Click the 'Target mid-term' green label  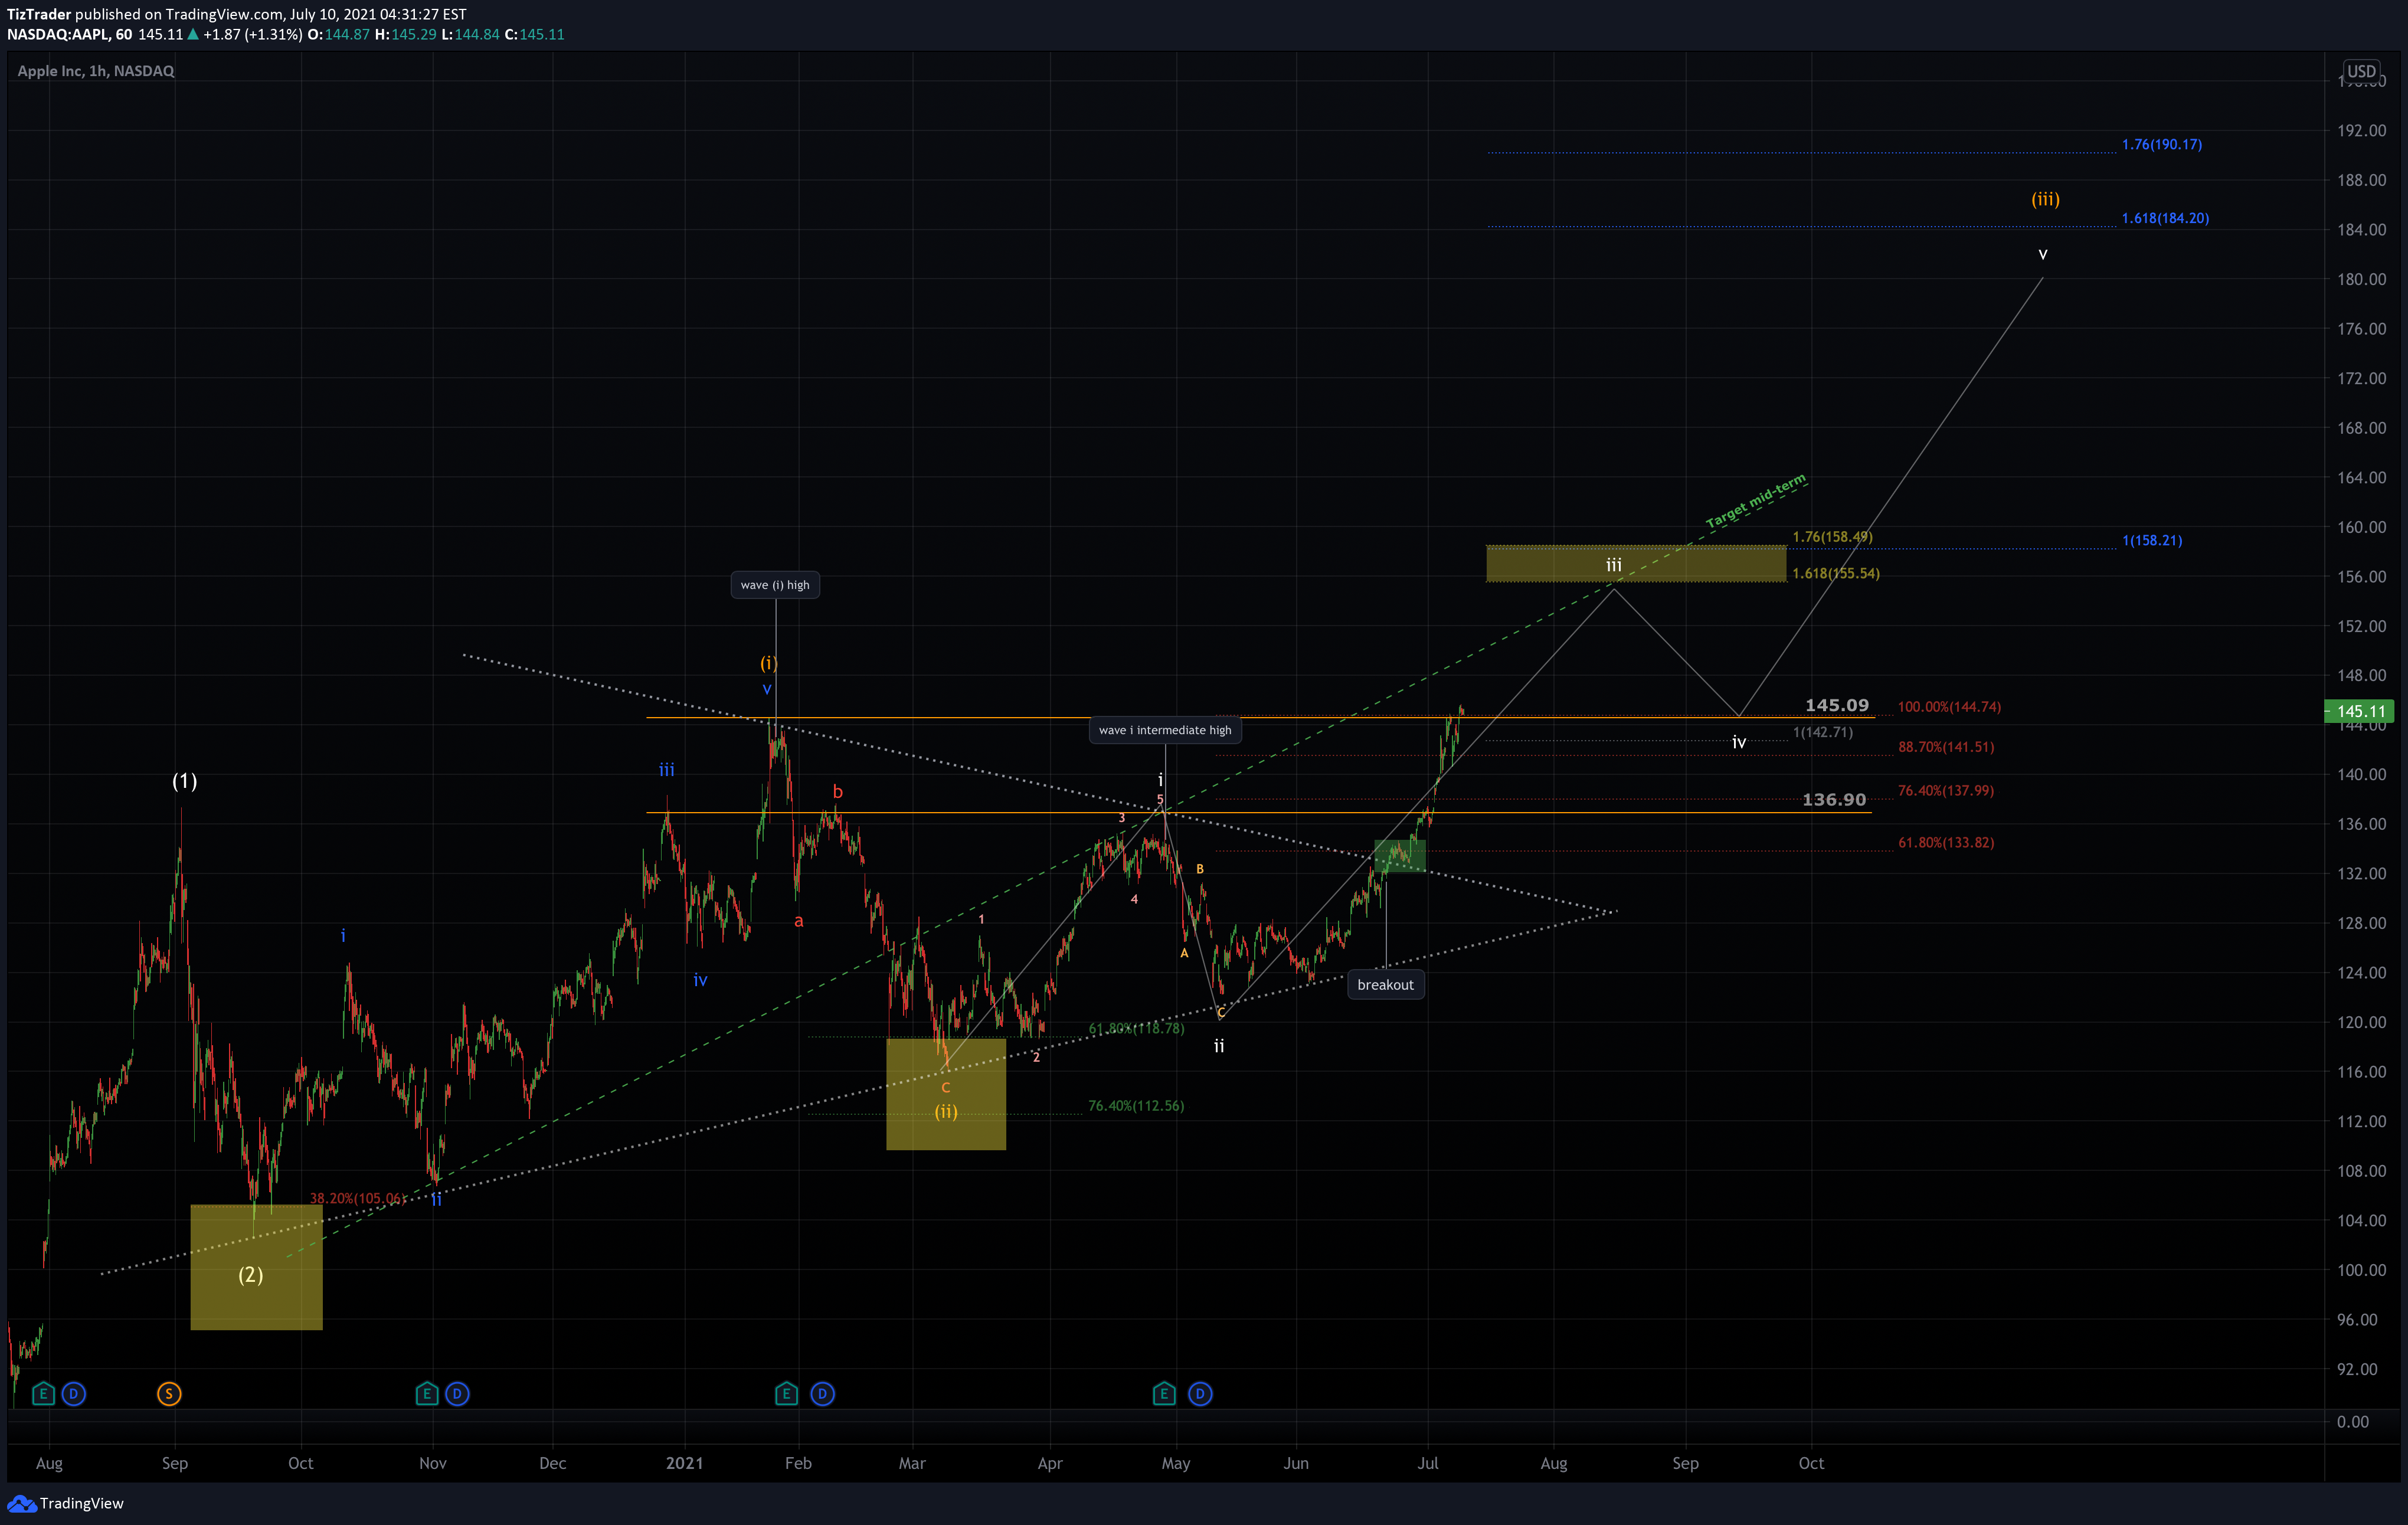1756,501
